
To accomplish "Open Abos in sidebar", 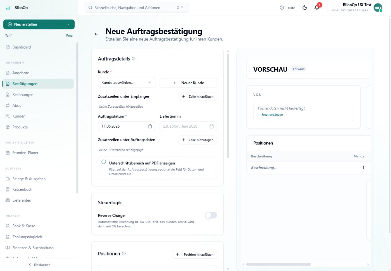I will pos(38,105).
